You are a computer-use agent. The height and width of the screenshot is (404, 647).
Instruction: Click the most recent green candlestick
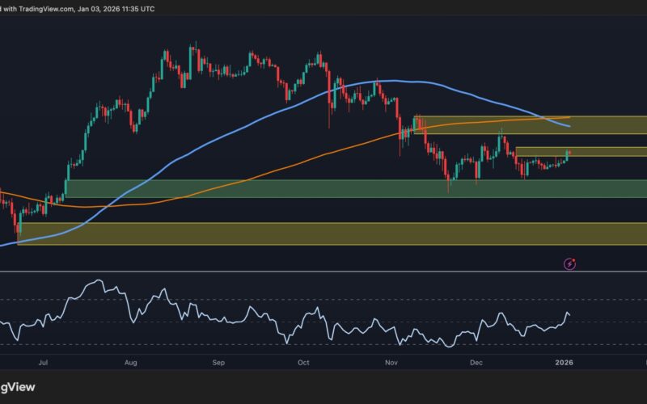(566, 155)
